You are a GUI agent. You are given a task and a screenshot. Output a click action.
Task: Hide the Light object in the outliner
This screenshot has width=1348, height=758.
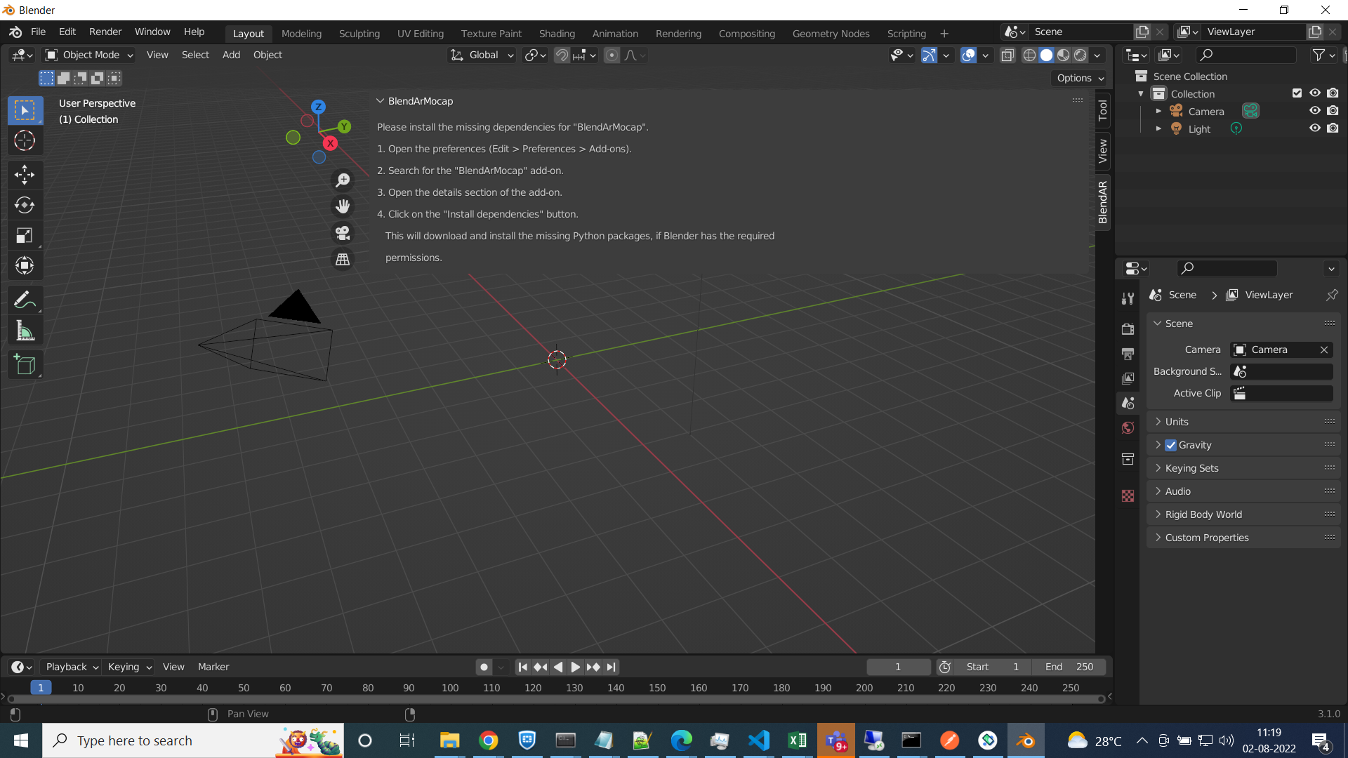pos(1315,128)
